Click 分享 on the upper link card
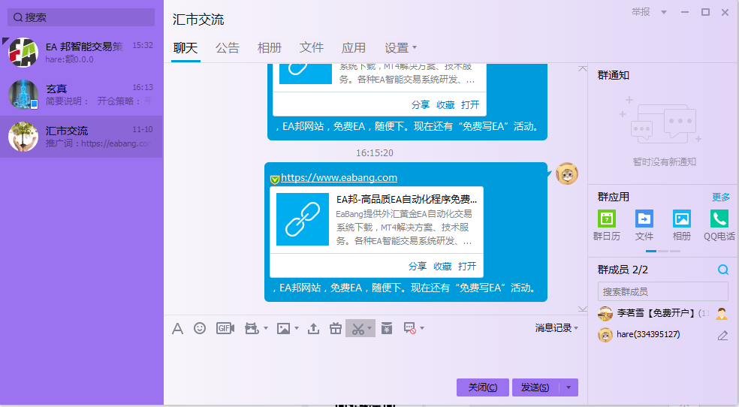Viewport: 739px width, 407px height. point(421,104)
